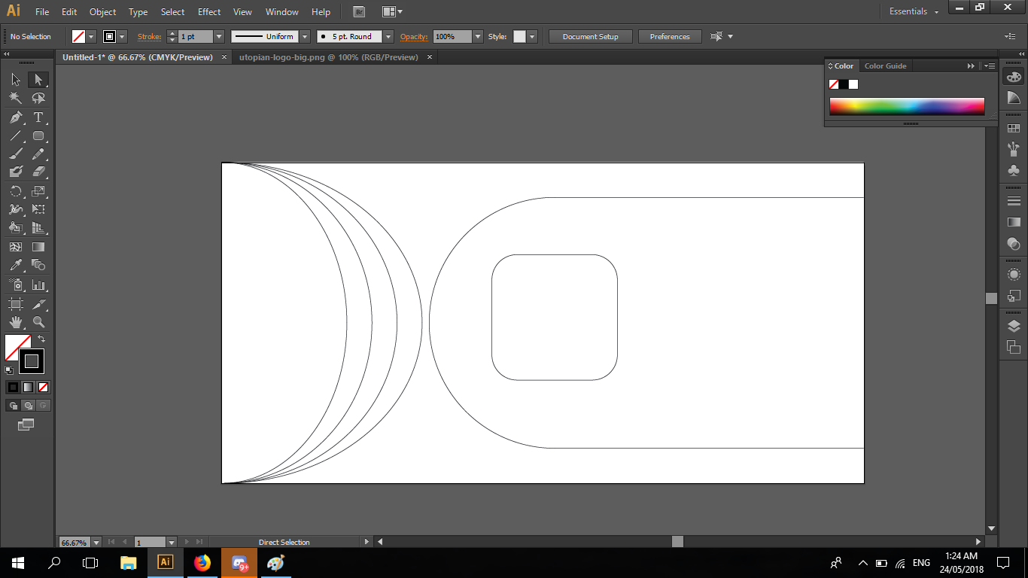
Task: Open the Object menu
Action: tap(103, 12)
